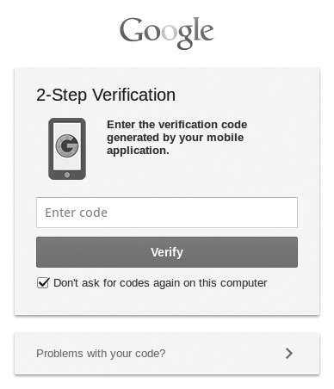This screenshot has width=334, height=389.
Task: Click the final 'e' in the Google logo
Action: [207, 33]
